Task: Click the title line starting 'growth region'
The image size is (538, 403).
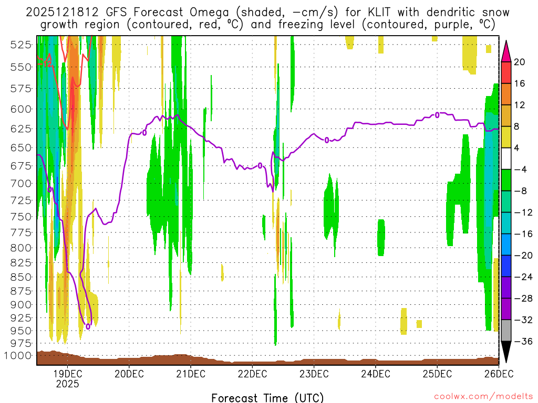Action: click(267, 25)
